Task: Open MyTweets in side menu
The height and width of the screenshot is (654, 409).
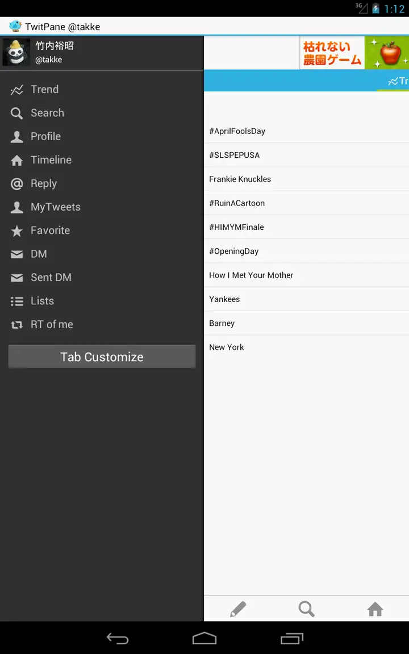Action: pyautogui.click(x=102, y=207)
